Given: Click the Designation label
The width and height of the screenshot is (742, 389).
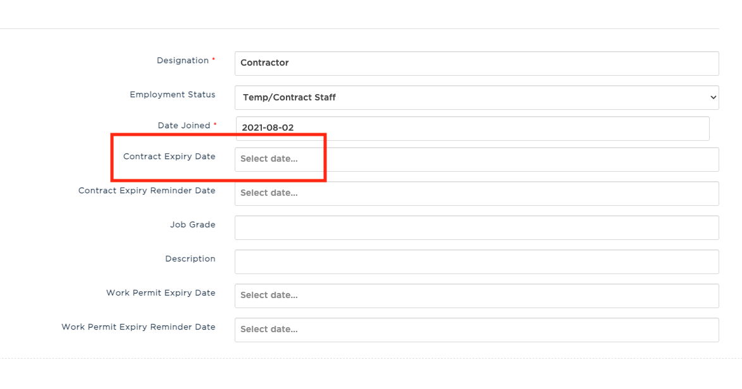Looking at the screenshot, I should 183,61.
